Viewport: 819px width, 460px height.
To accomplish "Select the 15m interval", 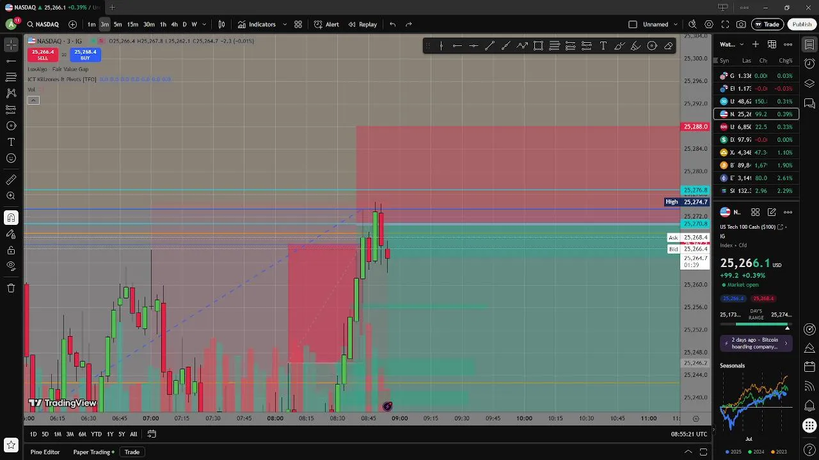I will click(132, 24).
